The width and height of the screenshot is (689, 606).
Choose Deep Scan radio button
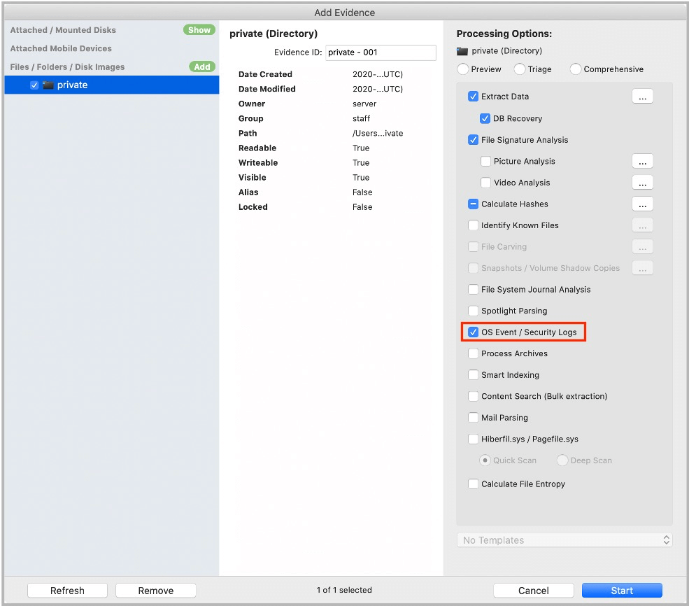(562, 460)
